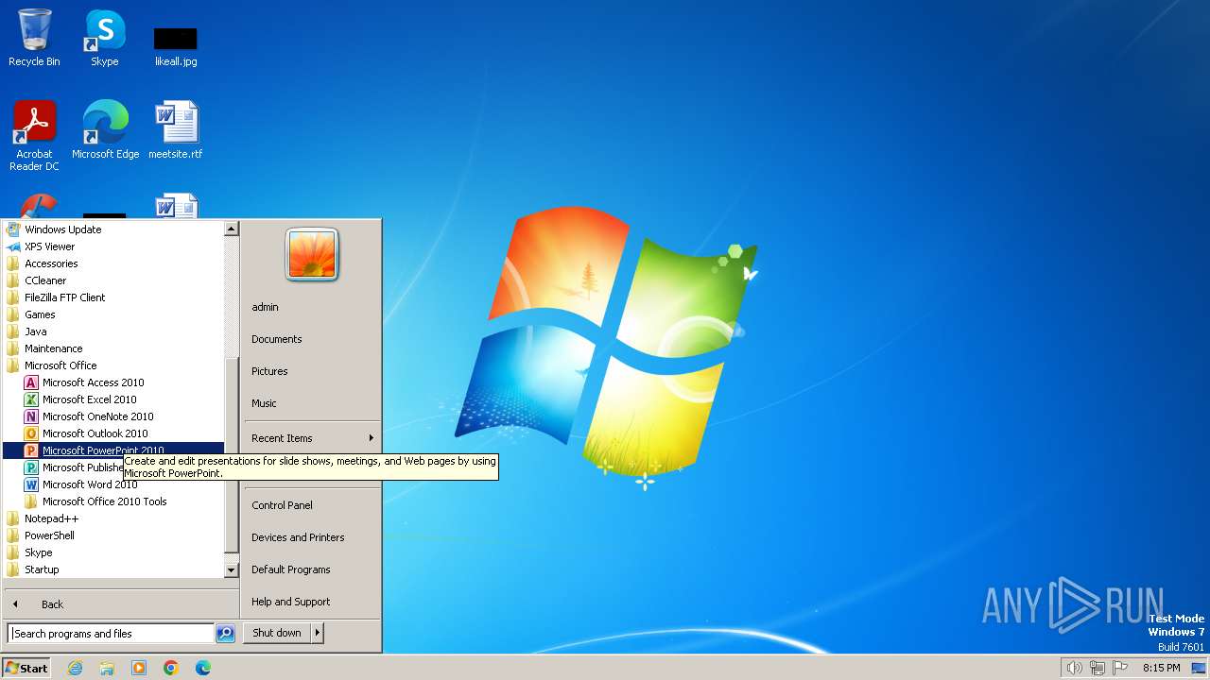Click the Shut down button
Screen dimensions: 1210x680
click(x=277, y=633)
